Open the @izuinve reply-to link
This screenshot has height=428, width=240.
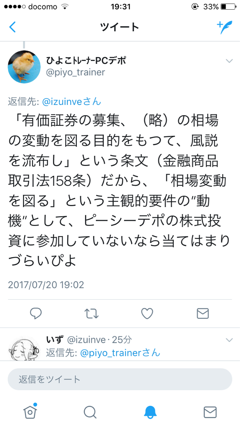71,102
